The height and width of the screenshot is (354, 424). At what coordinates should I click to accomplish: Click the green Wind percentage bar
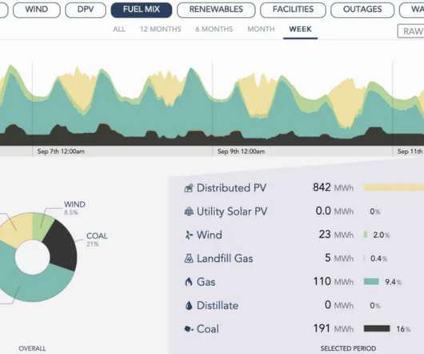[x=366, y=235]
